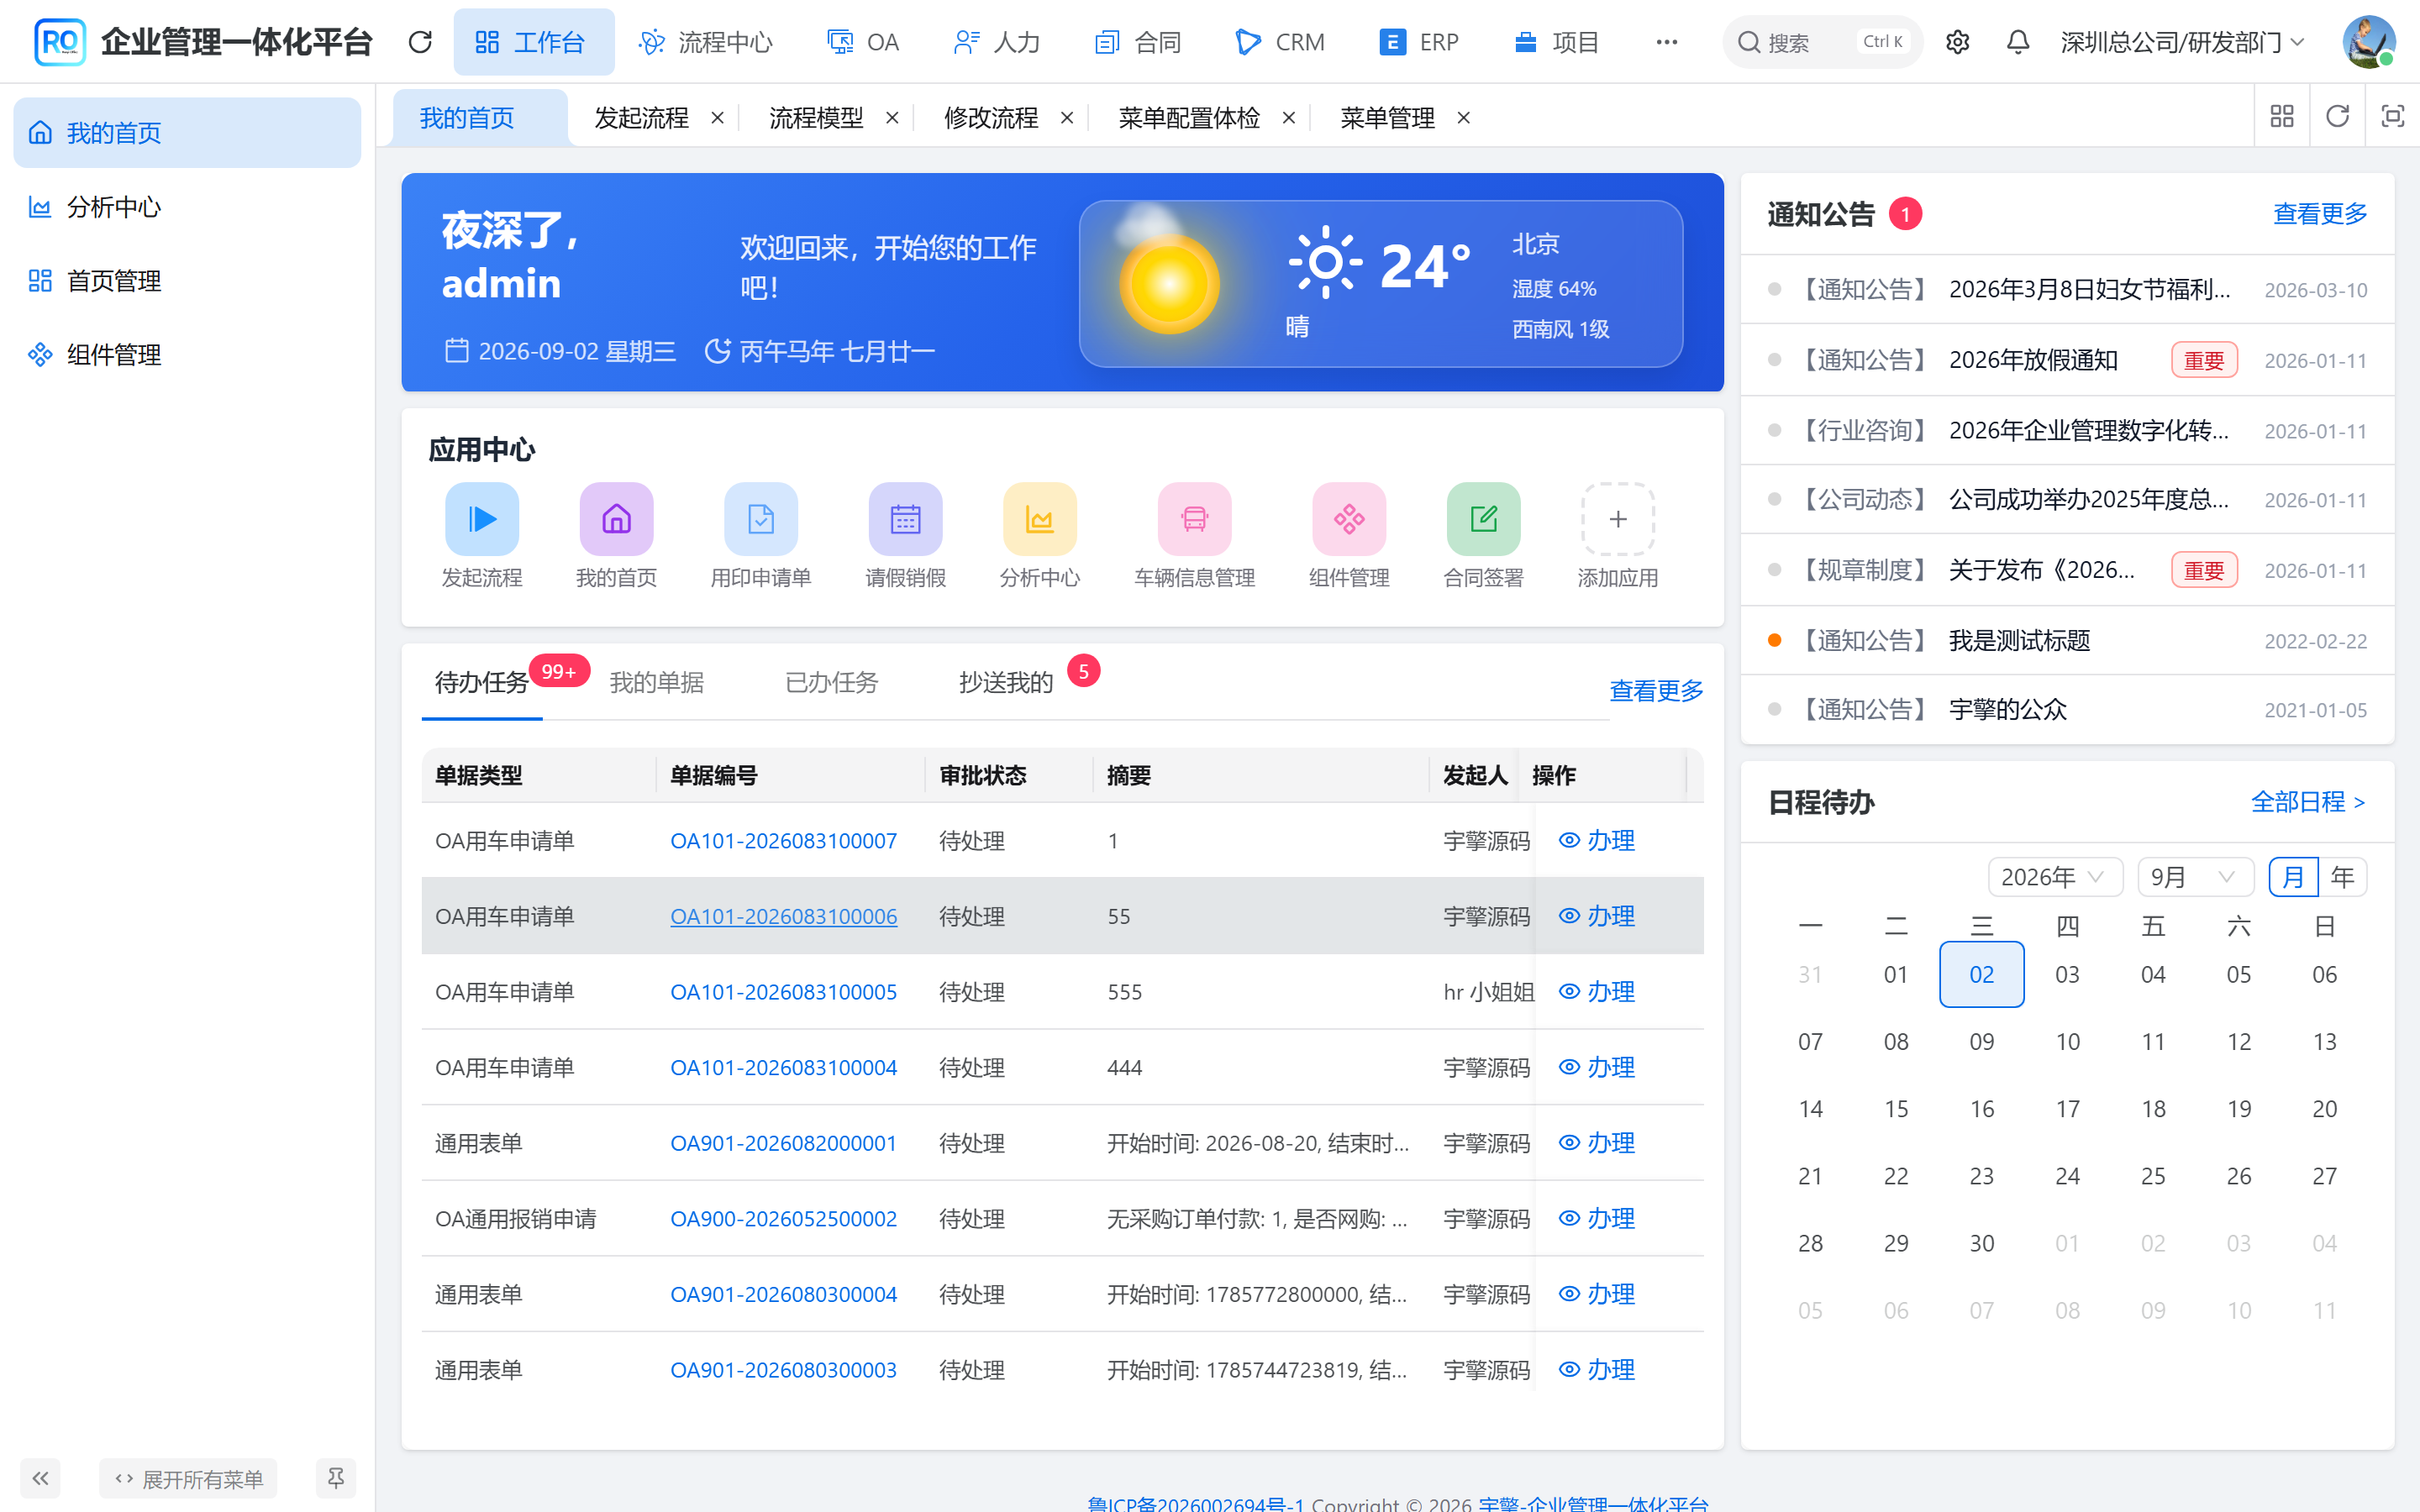The width and height of the screenshot is (2420, 1512).
Task: Click the refresh icon beside the platform title
Action: [x=420, y=42]
